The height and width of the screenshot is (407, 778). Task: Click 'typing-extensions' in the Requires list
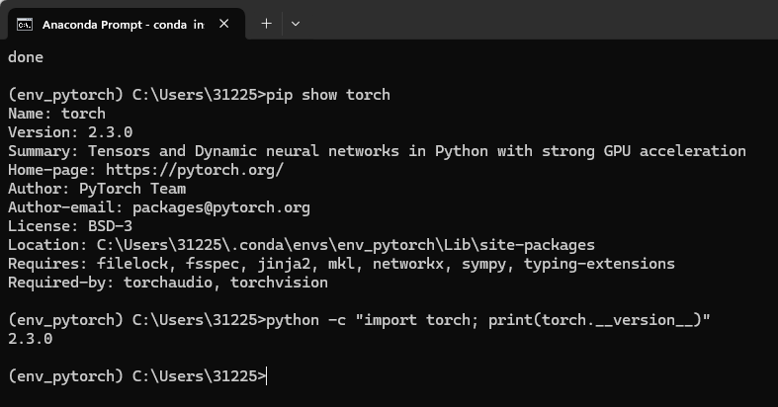pyautogui.click(x=599, y=264)
